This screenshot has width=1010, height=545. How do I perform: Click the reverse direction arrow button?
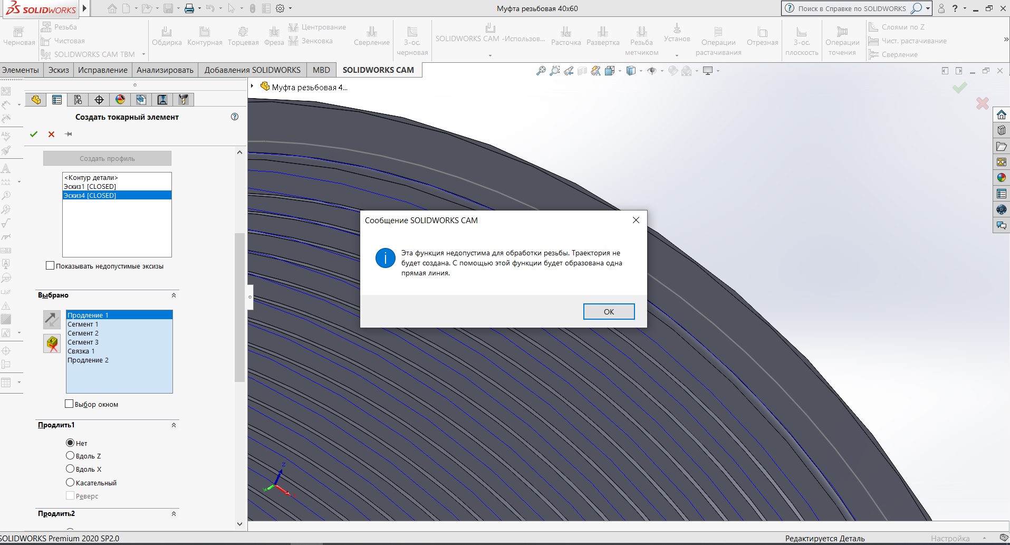[52, 319]
